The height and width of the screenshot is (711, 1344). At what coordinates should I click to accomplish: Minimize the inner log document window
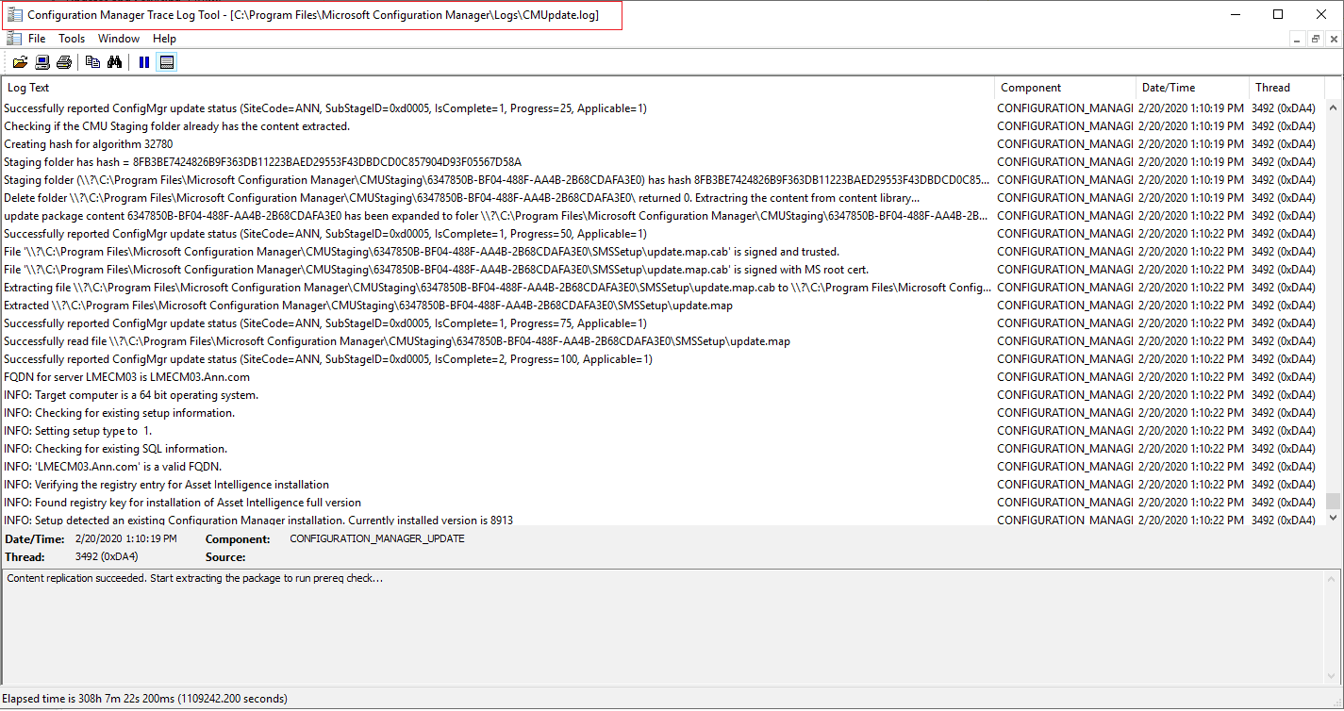1298,39
